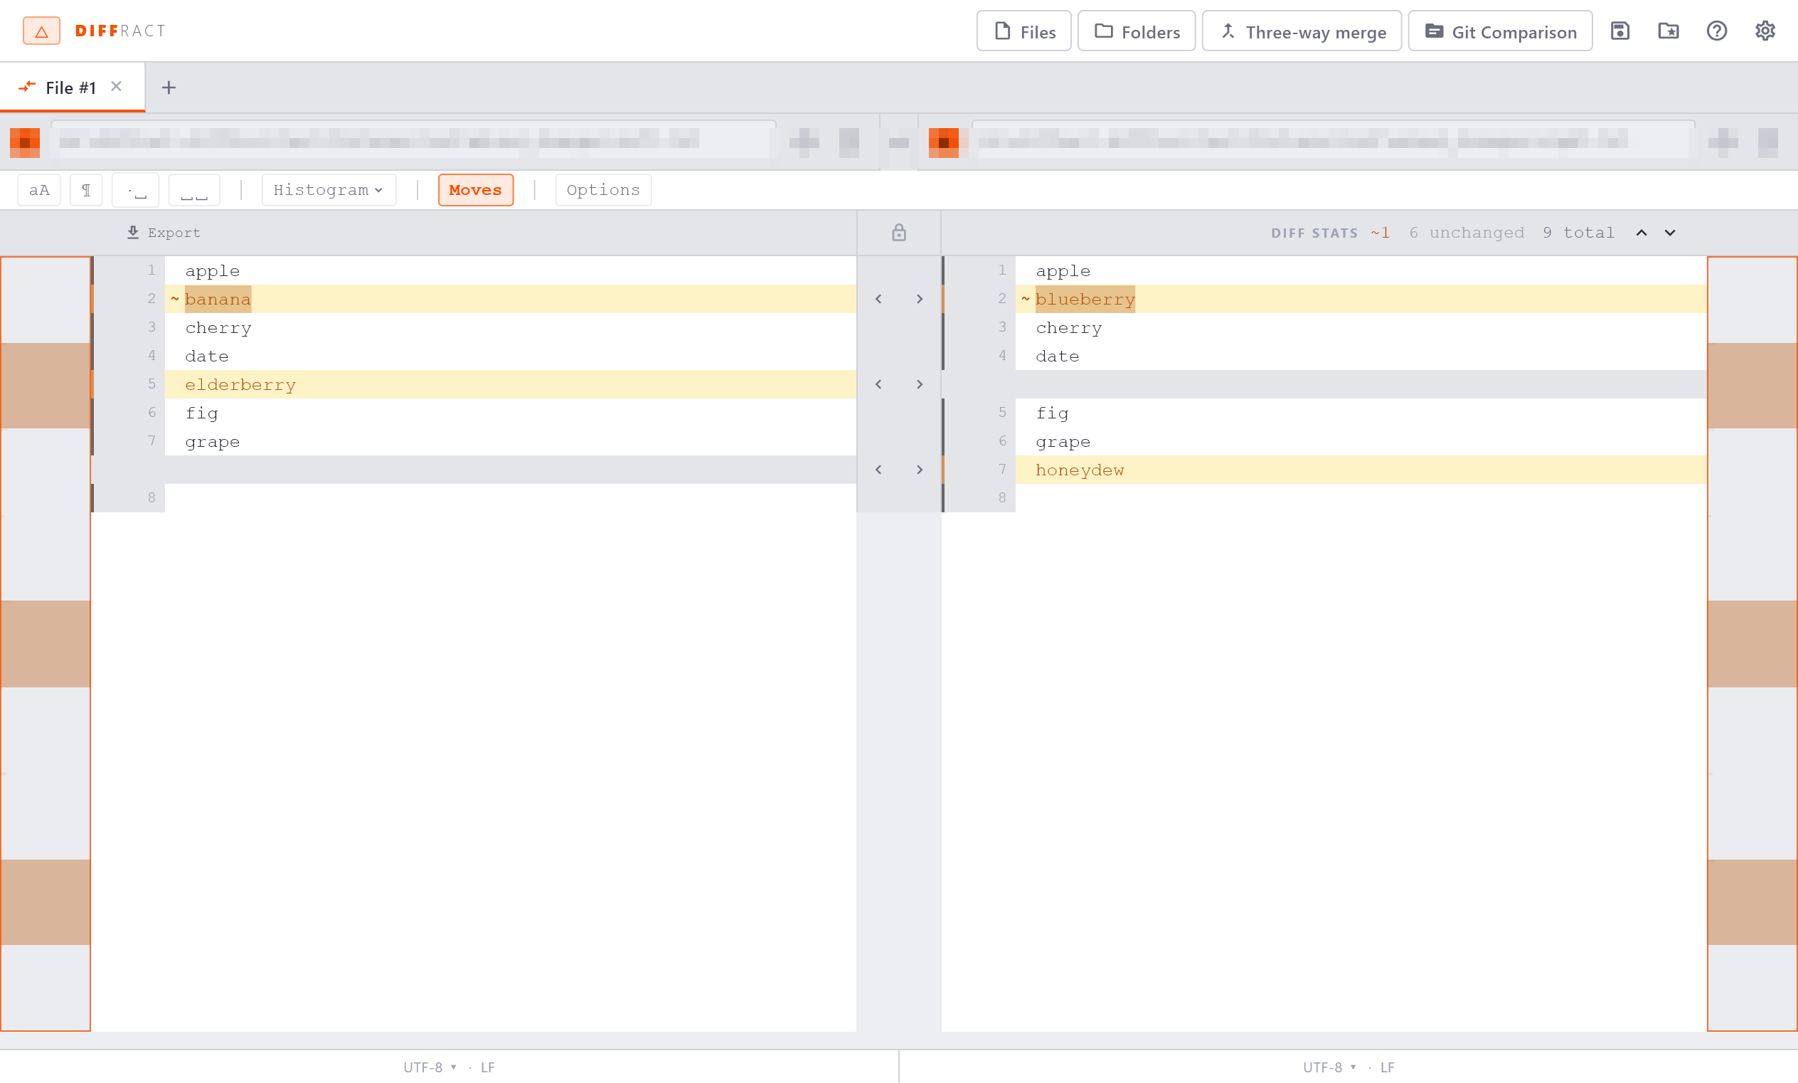Open the Histogram algorithm dropdown

(329, 190)
